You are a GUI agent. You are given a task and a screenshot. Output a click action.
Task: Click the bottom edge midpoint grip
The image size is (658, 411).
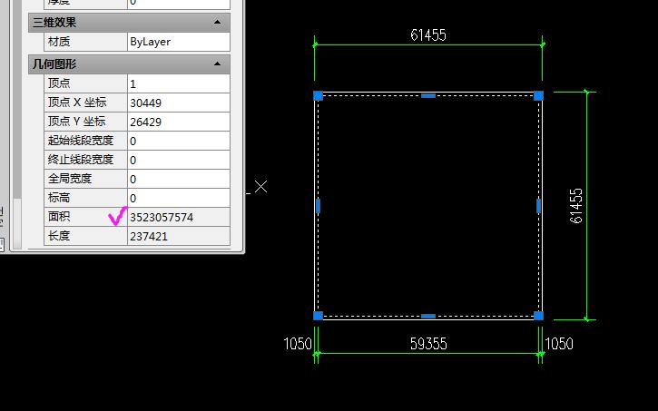point(428,316)
